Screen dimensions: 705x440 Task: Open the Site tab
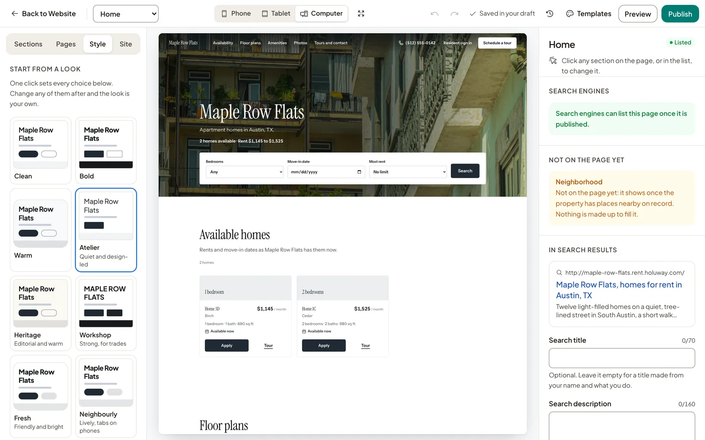pos(126,44)
